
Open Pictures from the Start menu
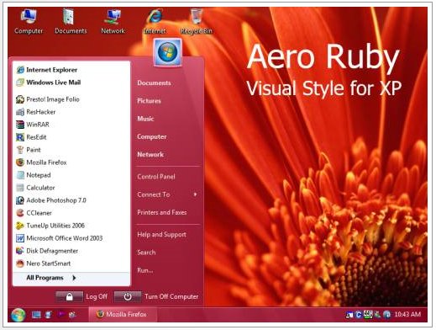pos(149,101)
